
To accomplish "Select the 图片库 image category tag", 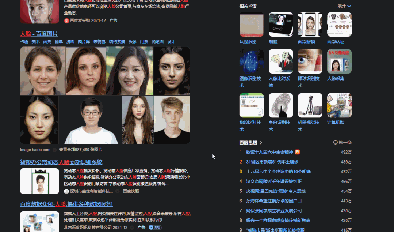I will [x=84, y=42].
